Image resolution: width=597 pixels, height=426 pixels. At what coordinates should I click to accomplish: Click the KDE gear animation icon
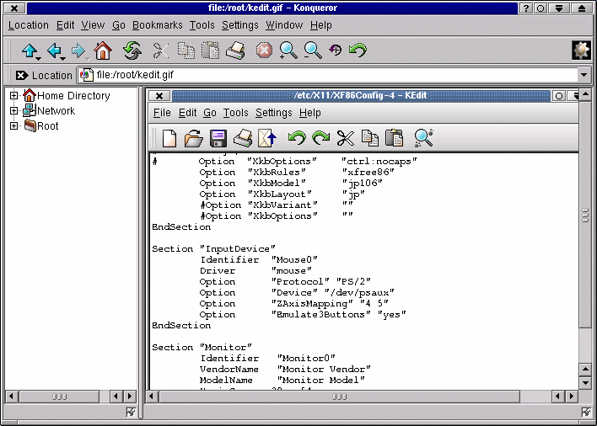point(581,51)
